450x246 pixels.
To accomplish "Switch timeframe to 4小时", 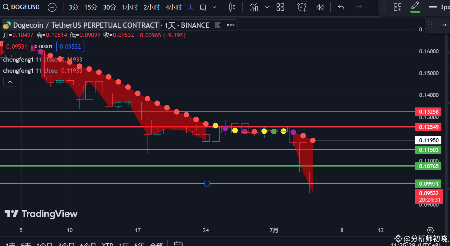I will 173,7.
